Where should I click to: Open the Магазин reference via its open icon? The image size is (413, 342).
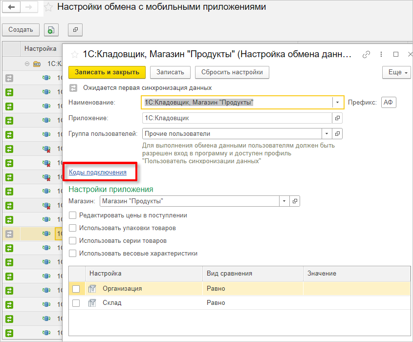[295, 201]
